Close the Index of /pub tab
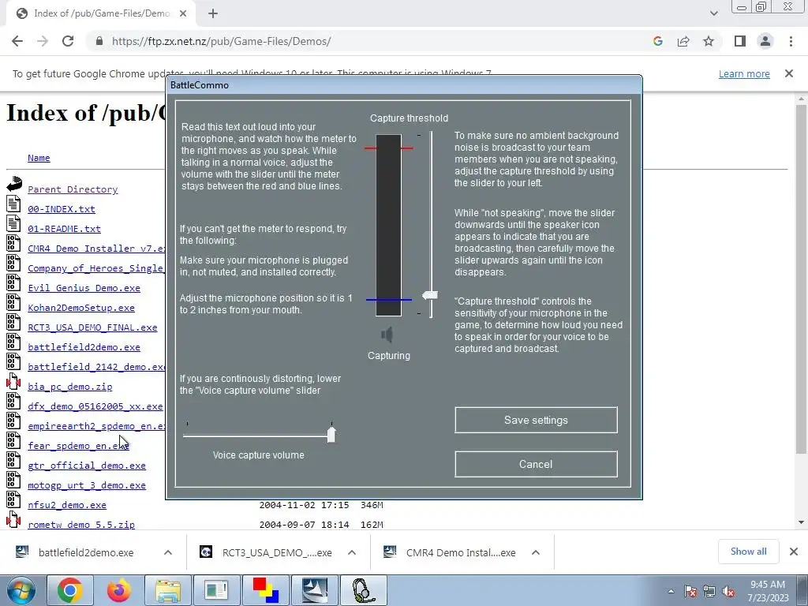This screenshot has width=808, height=606. click(183, 13)
